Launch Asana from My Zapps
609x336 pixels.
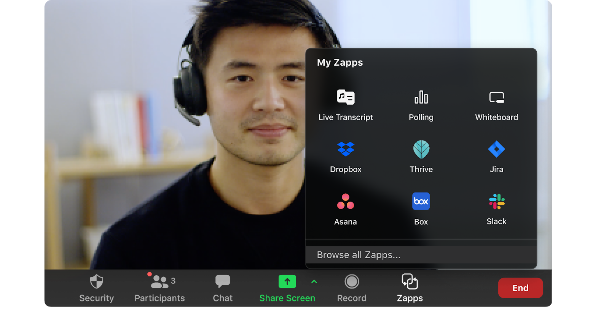coord(346,202)
